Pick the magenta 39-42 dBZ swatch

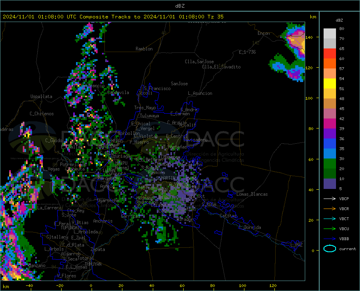[330, 123]
